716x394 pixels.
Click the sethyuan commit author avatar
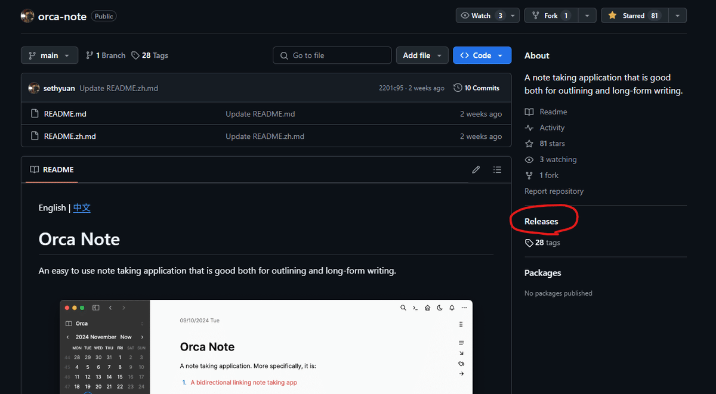pyautogui.click(x=34, y=88)
